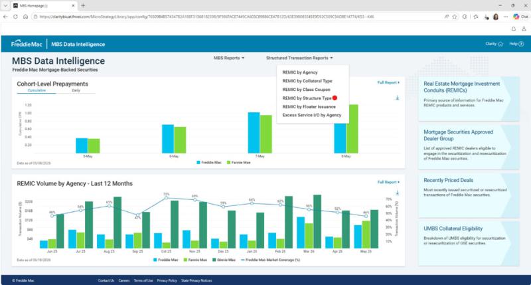Select REMIC by Class Coupon
This screenshot has height=285, width=531.
pos(306,90)
